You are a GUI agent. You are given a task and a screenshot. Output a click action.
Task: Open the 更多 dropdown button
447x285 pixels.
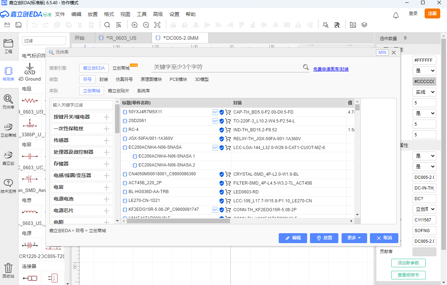(354, 238)
